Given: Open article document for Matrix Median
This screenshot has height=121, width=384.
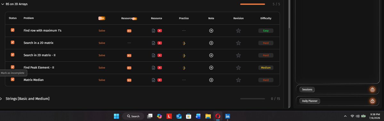Looking at the screenshot, I should (x=154, y=80).
